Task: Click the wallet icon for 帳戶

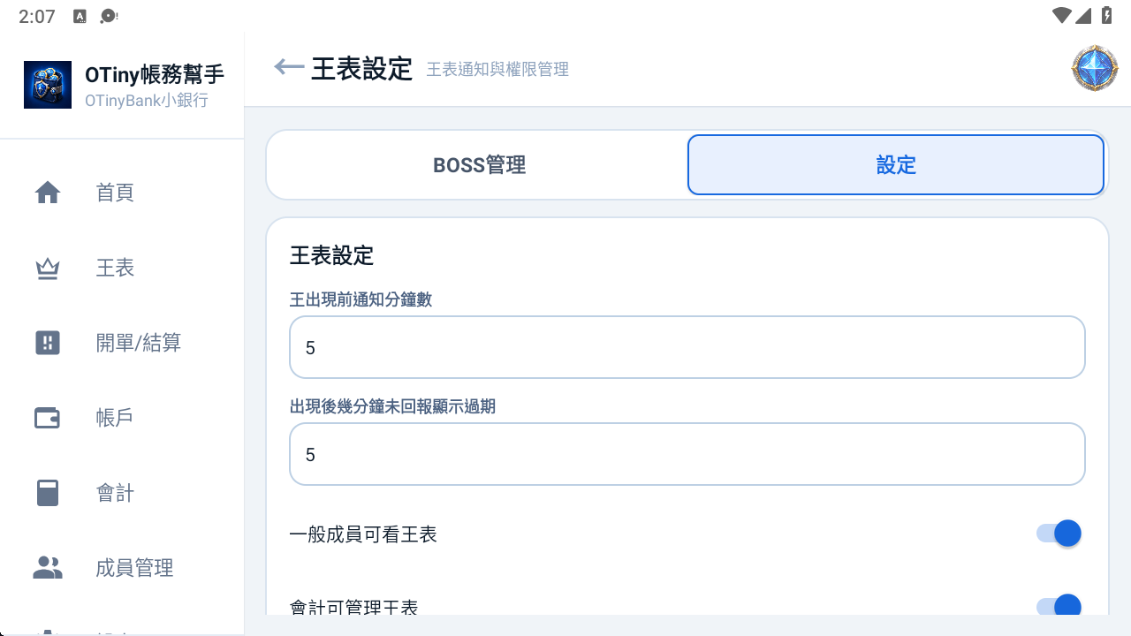Action: 48,418
